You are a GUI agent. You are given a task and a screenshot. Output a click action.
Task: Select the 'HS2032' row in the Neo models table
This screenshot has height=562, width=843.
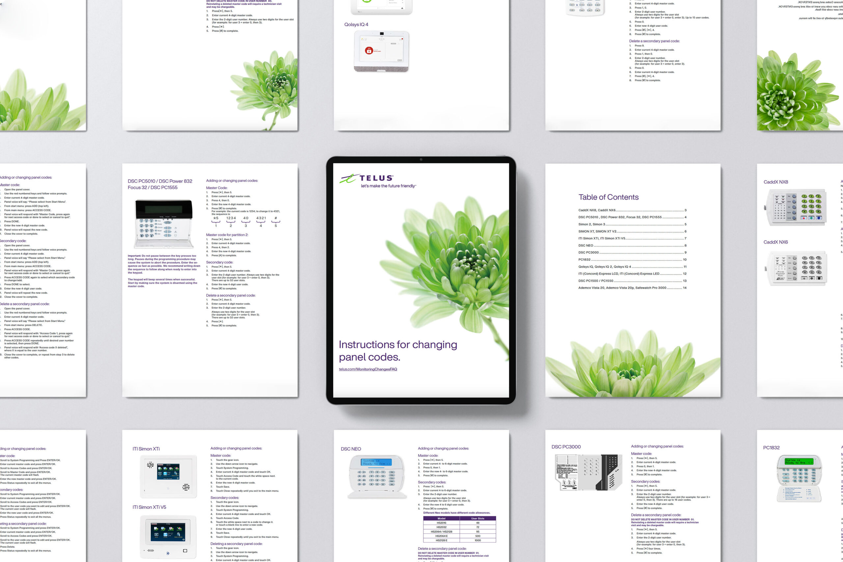coord(459,527)
